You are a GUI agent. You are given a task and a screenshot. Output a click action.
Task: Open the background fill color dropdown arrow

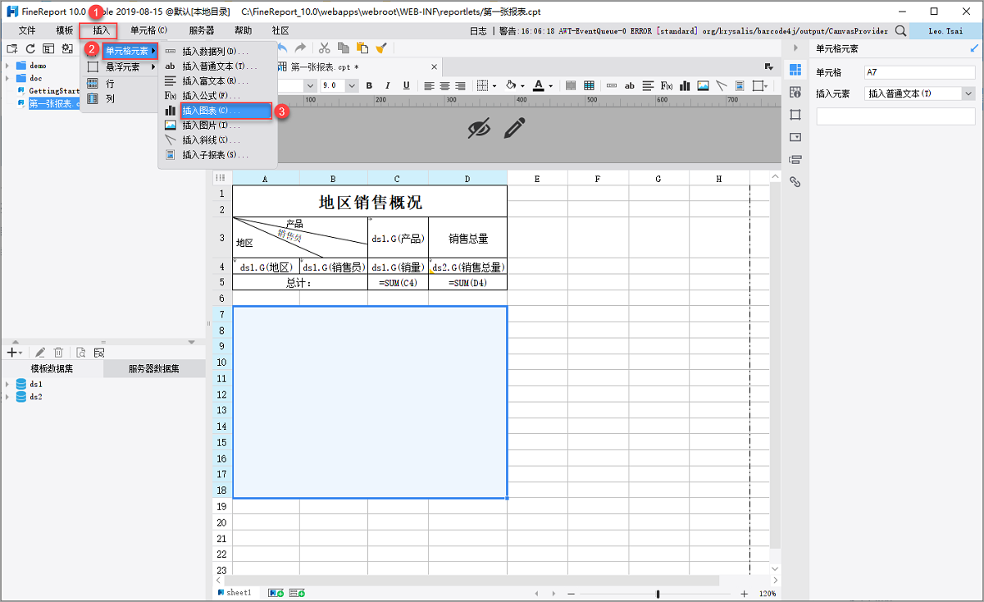point(522,85)
